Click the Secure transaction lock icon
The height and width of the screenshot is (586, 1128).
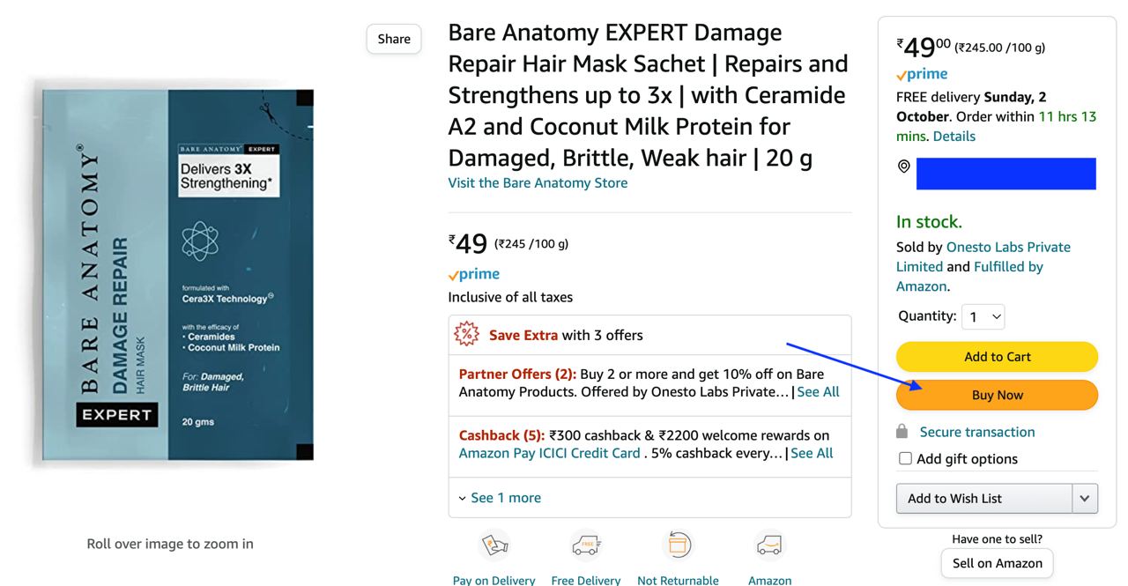click(x=901, y=431)
